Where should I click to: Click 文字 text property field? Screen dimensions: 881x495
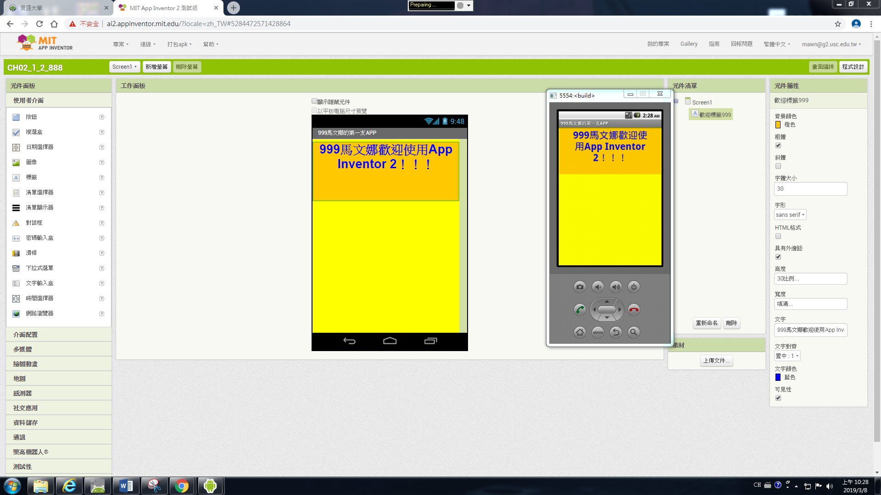coord(810,330)
